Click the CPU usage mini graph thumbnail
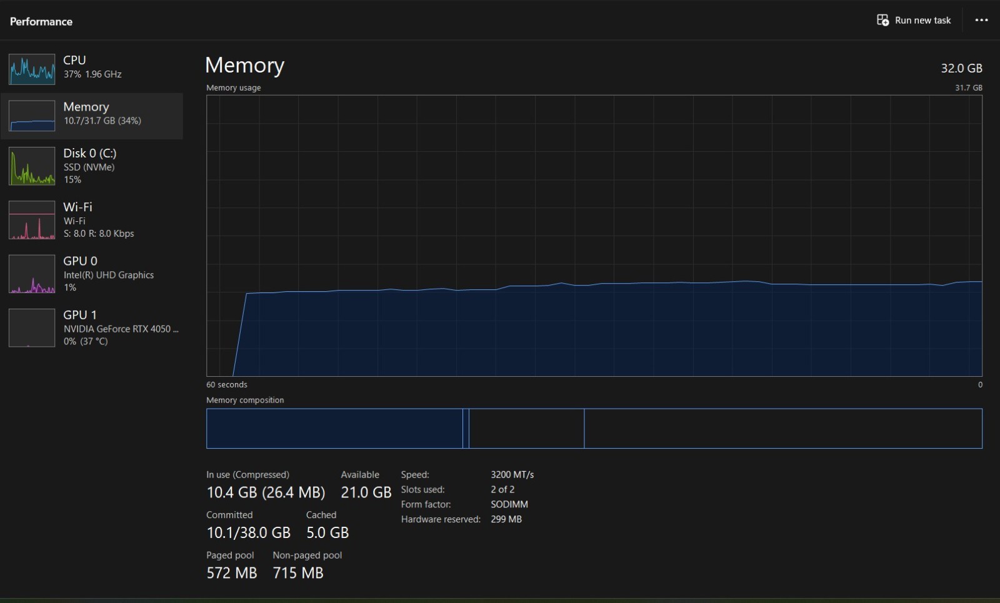1000x603 pixels. [x=32, y=69]
